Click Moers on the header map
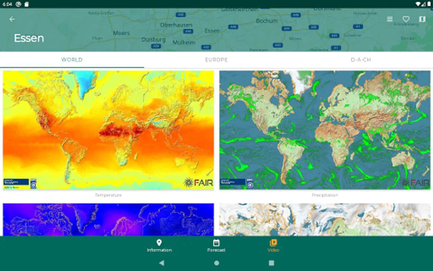This screenshot has width=433, height=271. [x=121, y=33]
